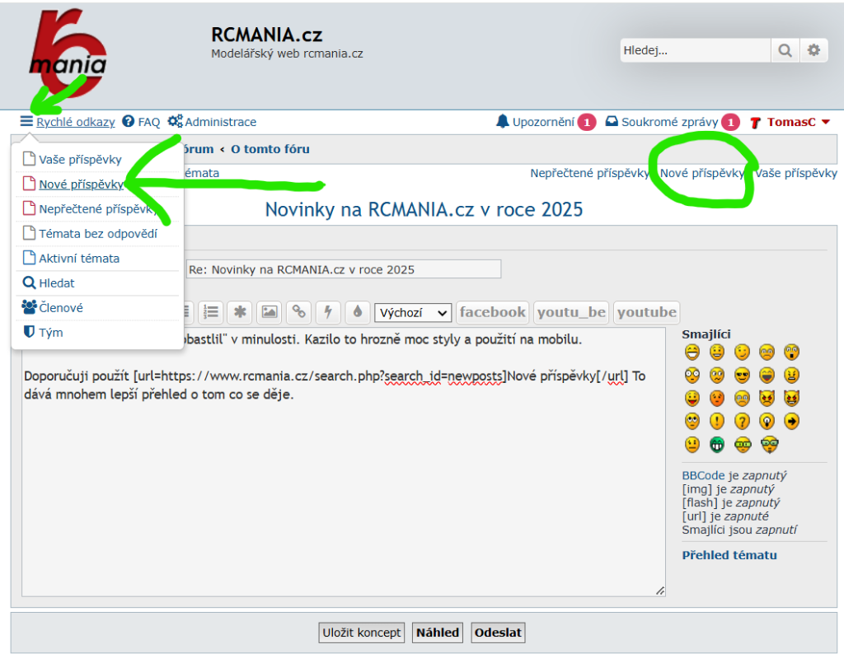Click the flash lightning bolt toolbar icon
Viewport: 844px width, 663px height.
(x=328, y=312)
